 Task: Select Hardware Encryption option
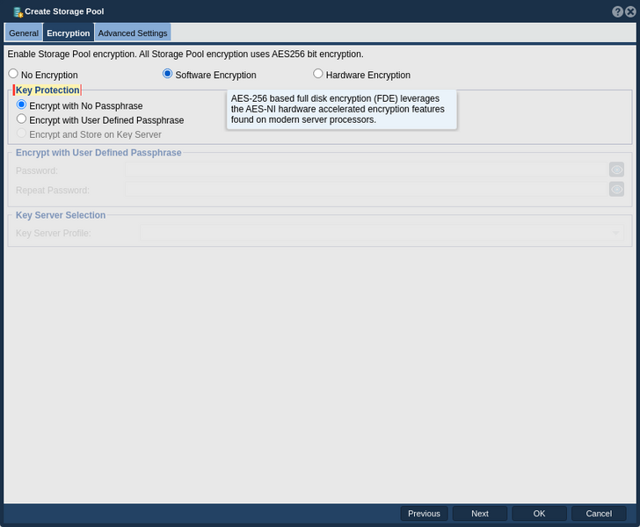(x=318, y=74)
